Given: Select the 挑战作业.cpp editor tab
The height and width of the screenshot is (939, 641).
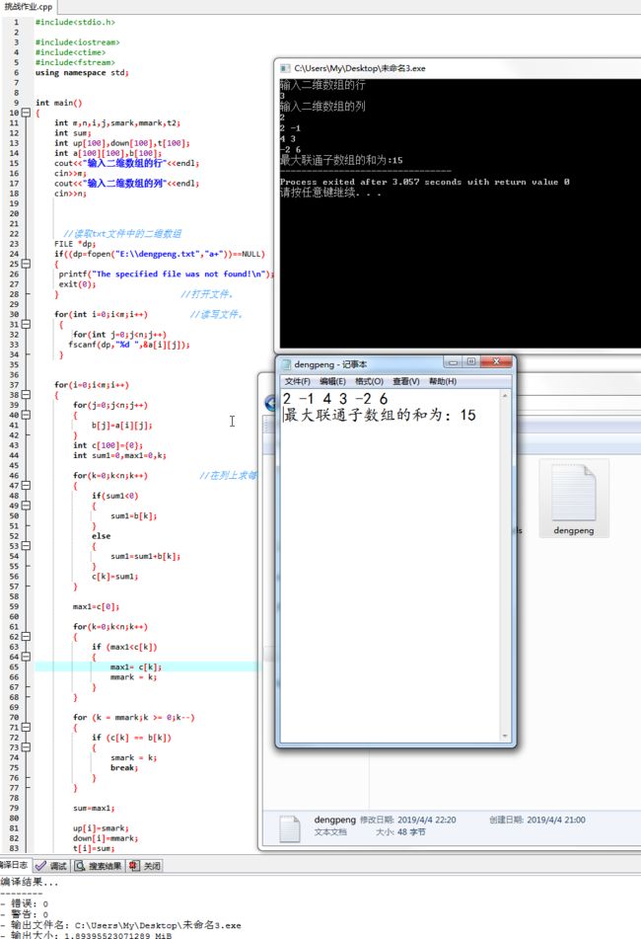Looking at the screenshot, I should pos(28,7).
